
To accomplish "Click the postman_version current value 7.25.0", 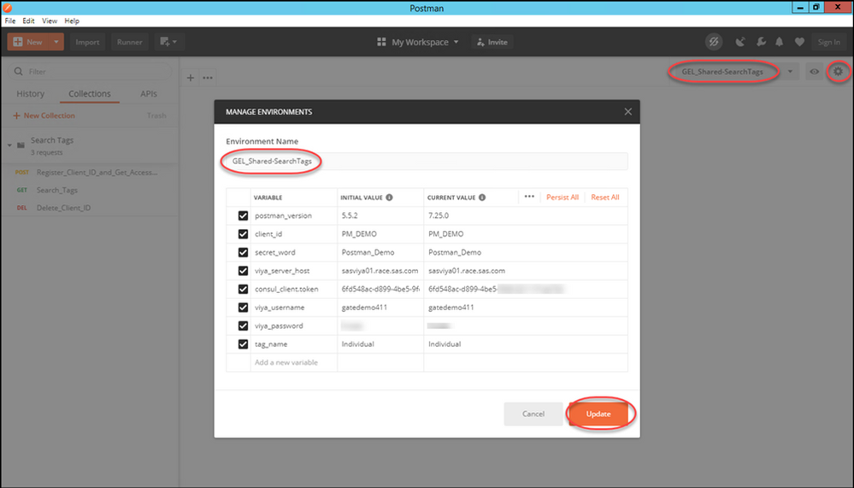I will (439, 215).
